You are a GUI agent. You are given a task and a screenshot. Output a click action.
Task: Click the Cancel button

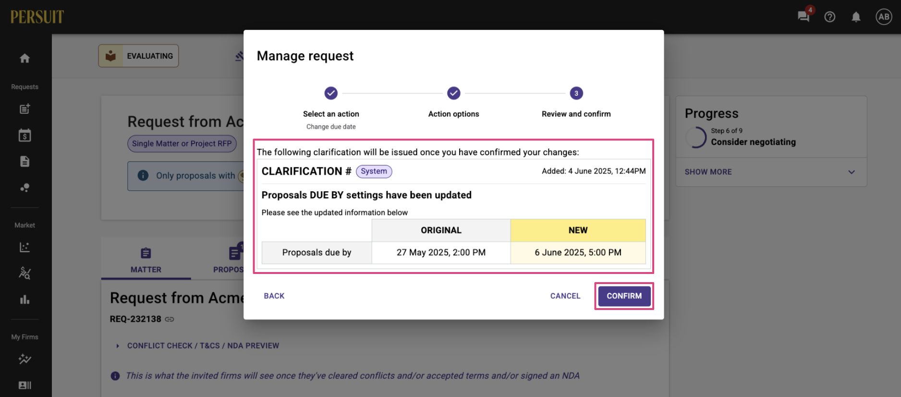[565, 296]
